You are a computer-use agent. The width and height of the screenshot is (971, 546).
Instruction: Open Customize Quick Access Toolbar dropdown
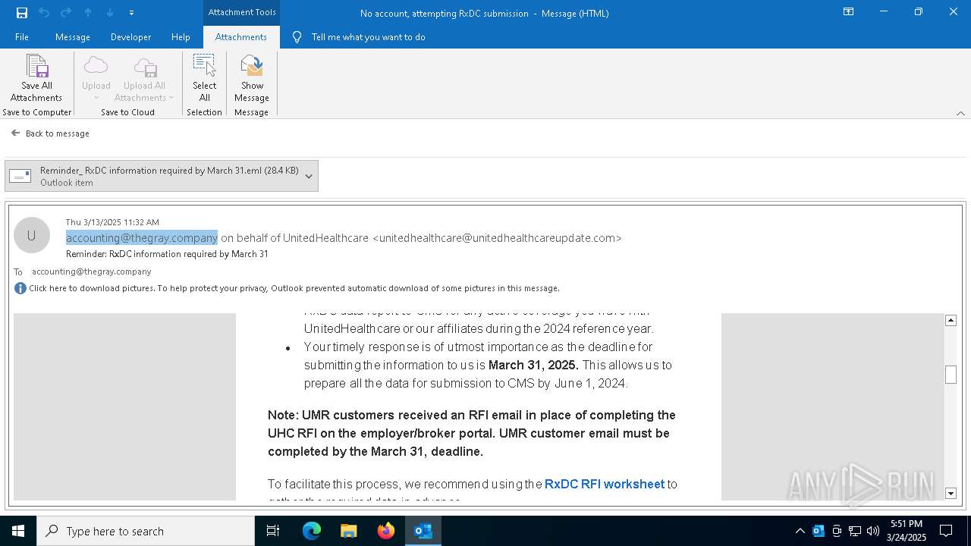[x=132, y=13]
